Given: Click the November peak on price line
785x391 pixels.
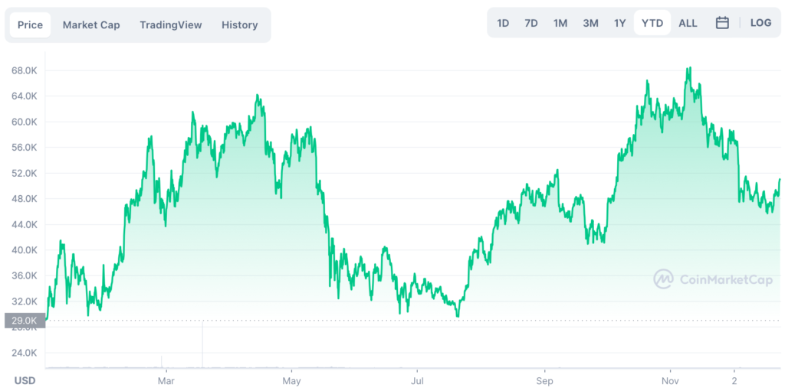Looking at the screenshot, I should [x=690, y=68].
